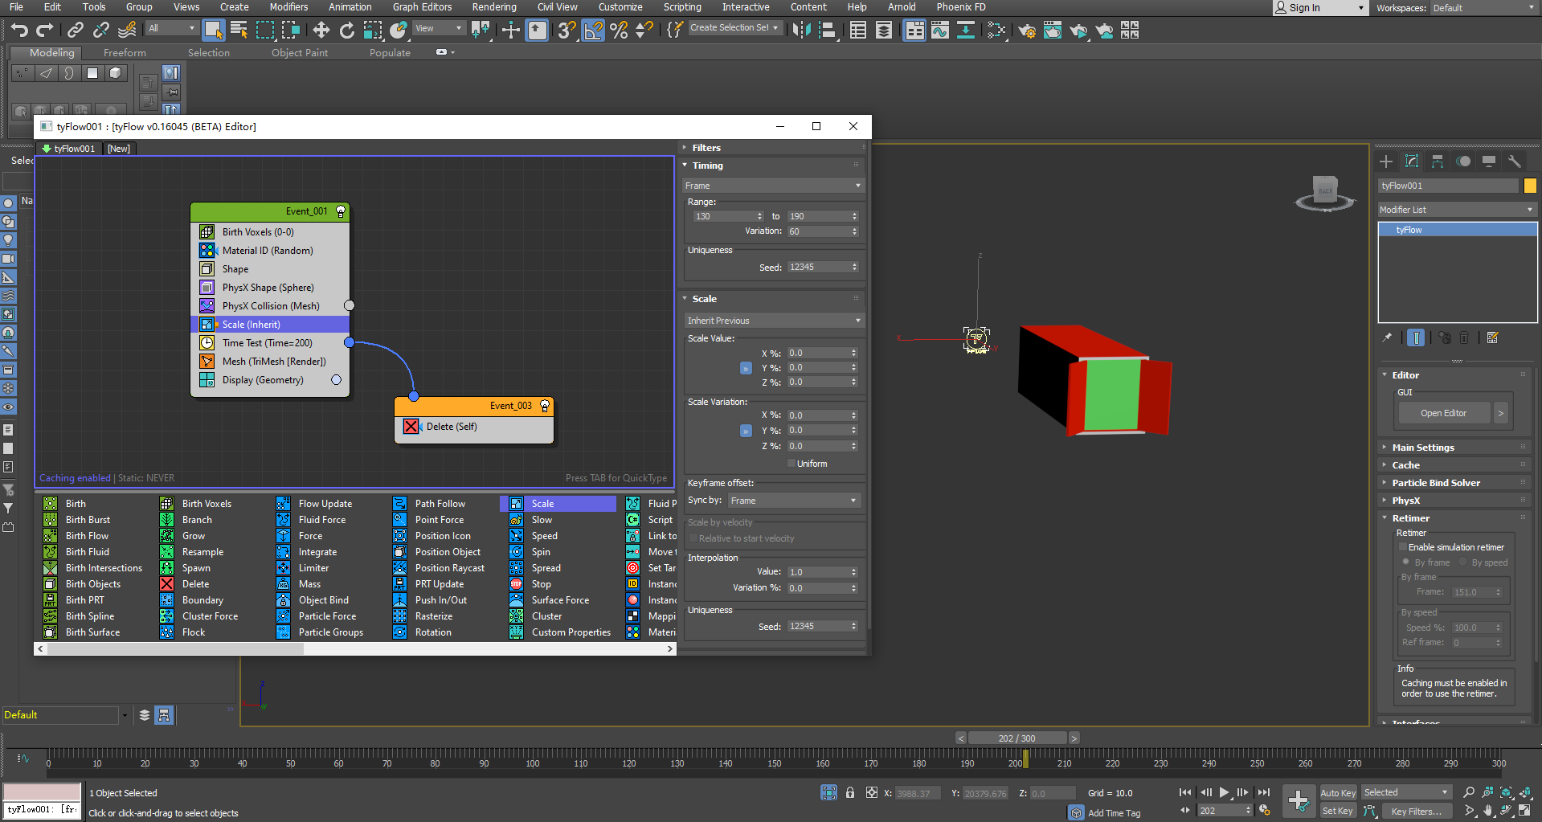Click the Redo arrow in main toolbar
Image resolution: width=1542 pixels, height=822 pixels.
[x=45, y=31]
